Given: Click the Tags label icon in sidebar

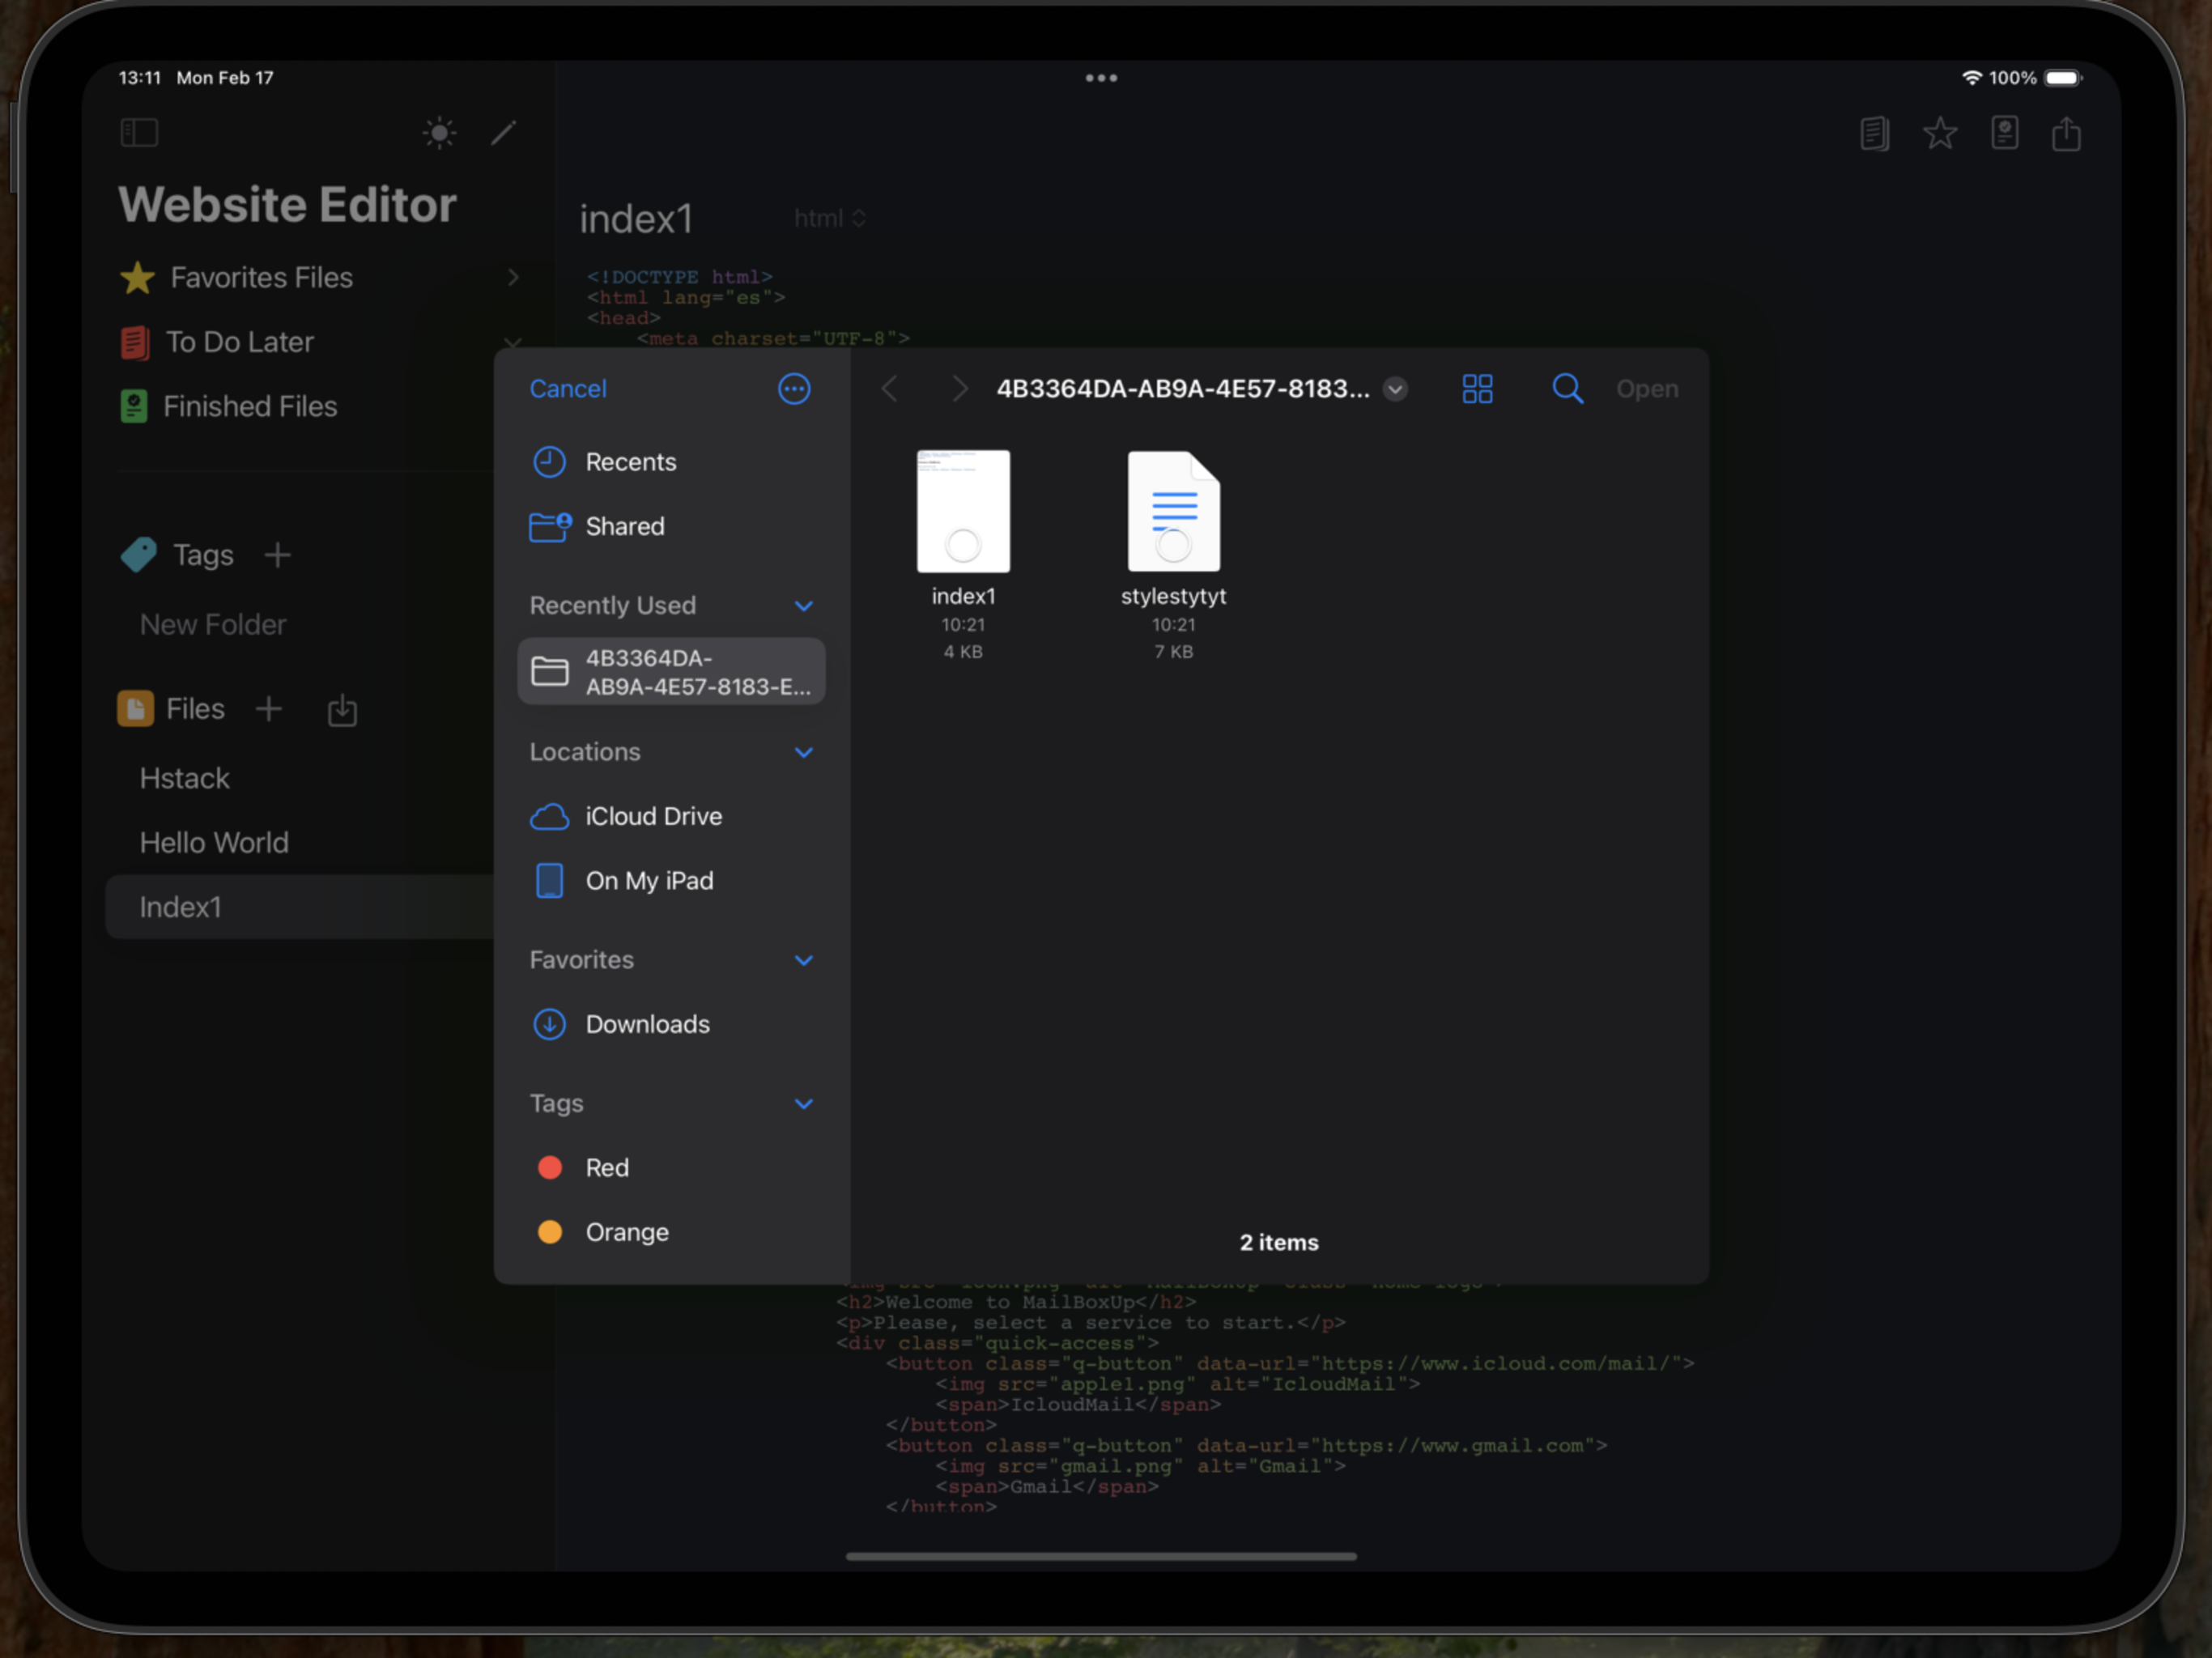Looking at the screenshot, I should tap(138, 555).
